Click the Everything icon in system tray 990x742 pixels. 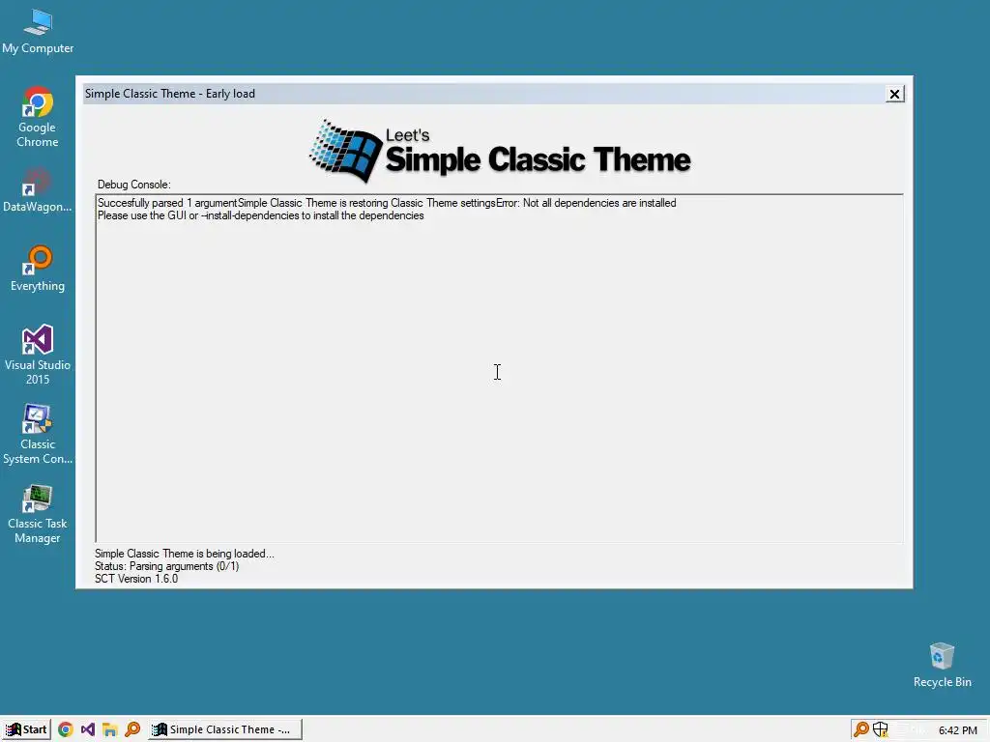860,730
